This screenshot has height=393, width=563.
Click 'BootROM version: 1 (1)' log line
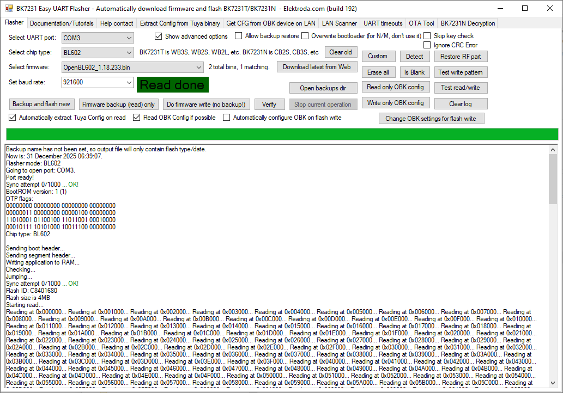pyautogui.click(x=37, y=192)
